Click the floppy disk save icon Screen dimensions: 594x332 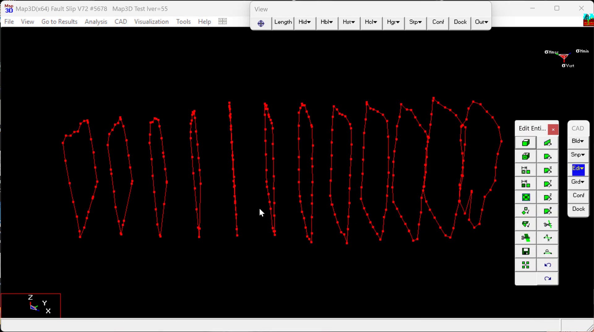pos(526,251)
